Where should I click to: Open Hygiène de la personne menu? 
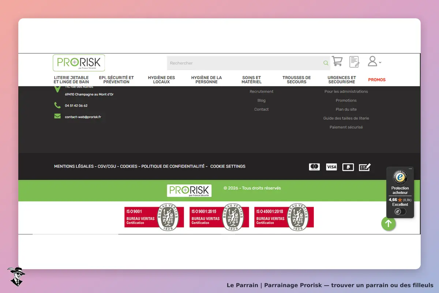pos(206,80)
